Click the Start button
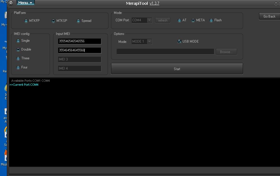The height and width of the screenshot is (176, 280). tap(177, 69)
